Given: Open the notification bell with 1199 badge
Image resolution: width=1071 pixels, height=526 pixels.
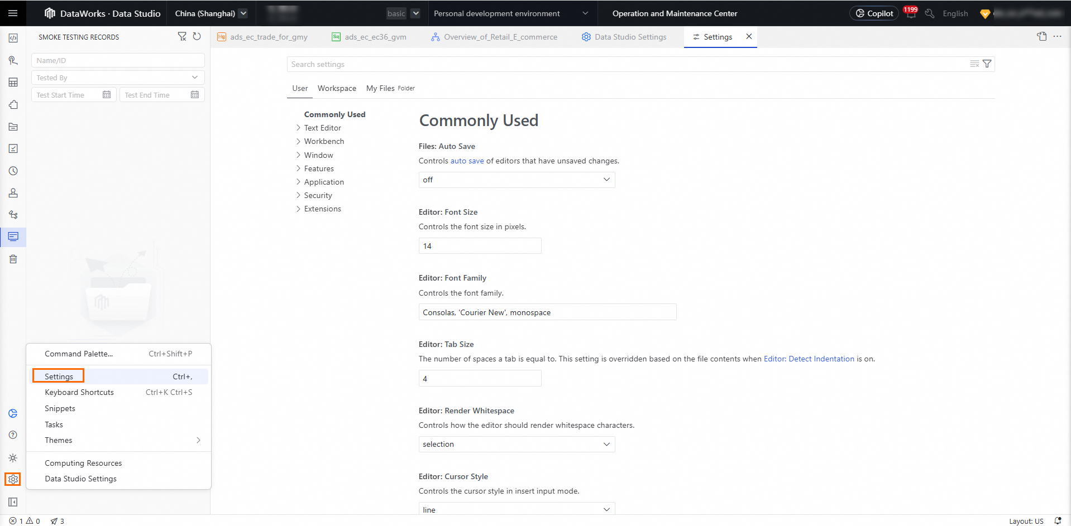Looking at the screenshot, I should click(x=911, y=14).
